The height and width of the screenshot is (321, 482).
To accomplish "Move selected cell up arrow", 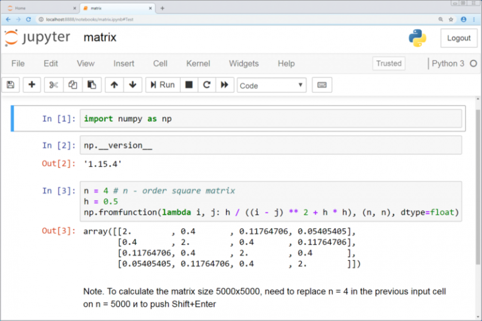I will pyautogui.click(x=114, y=85).
